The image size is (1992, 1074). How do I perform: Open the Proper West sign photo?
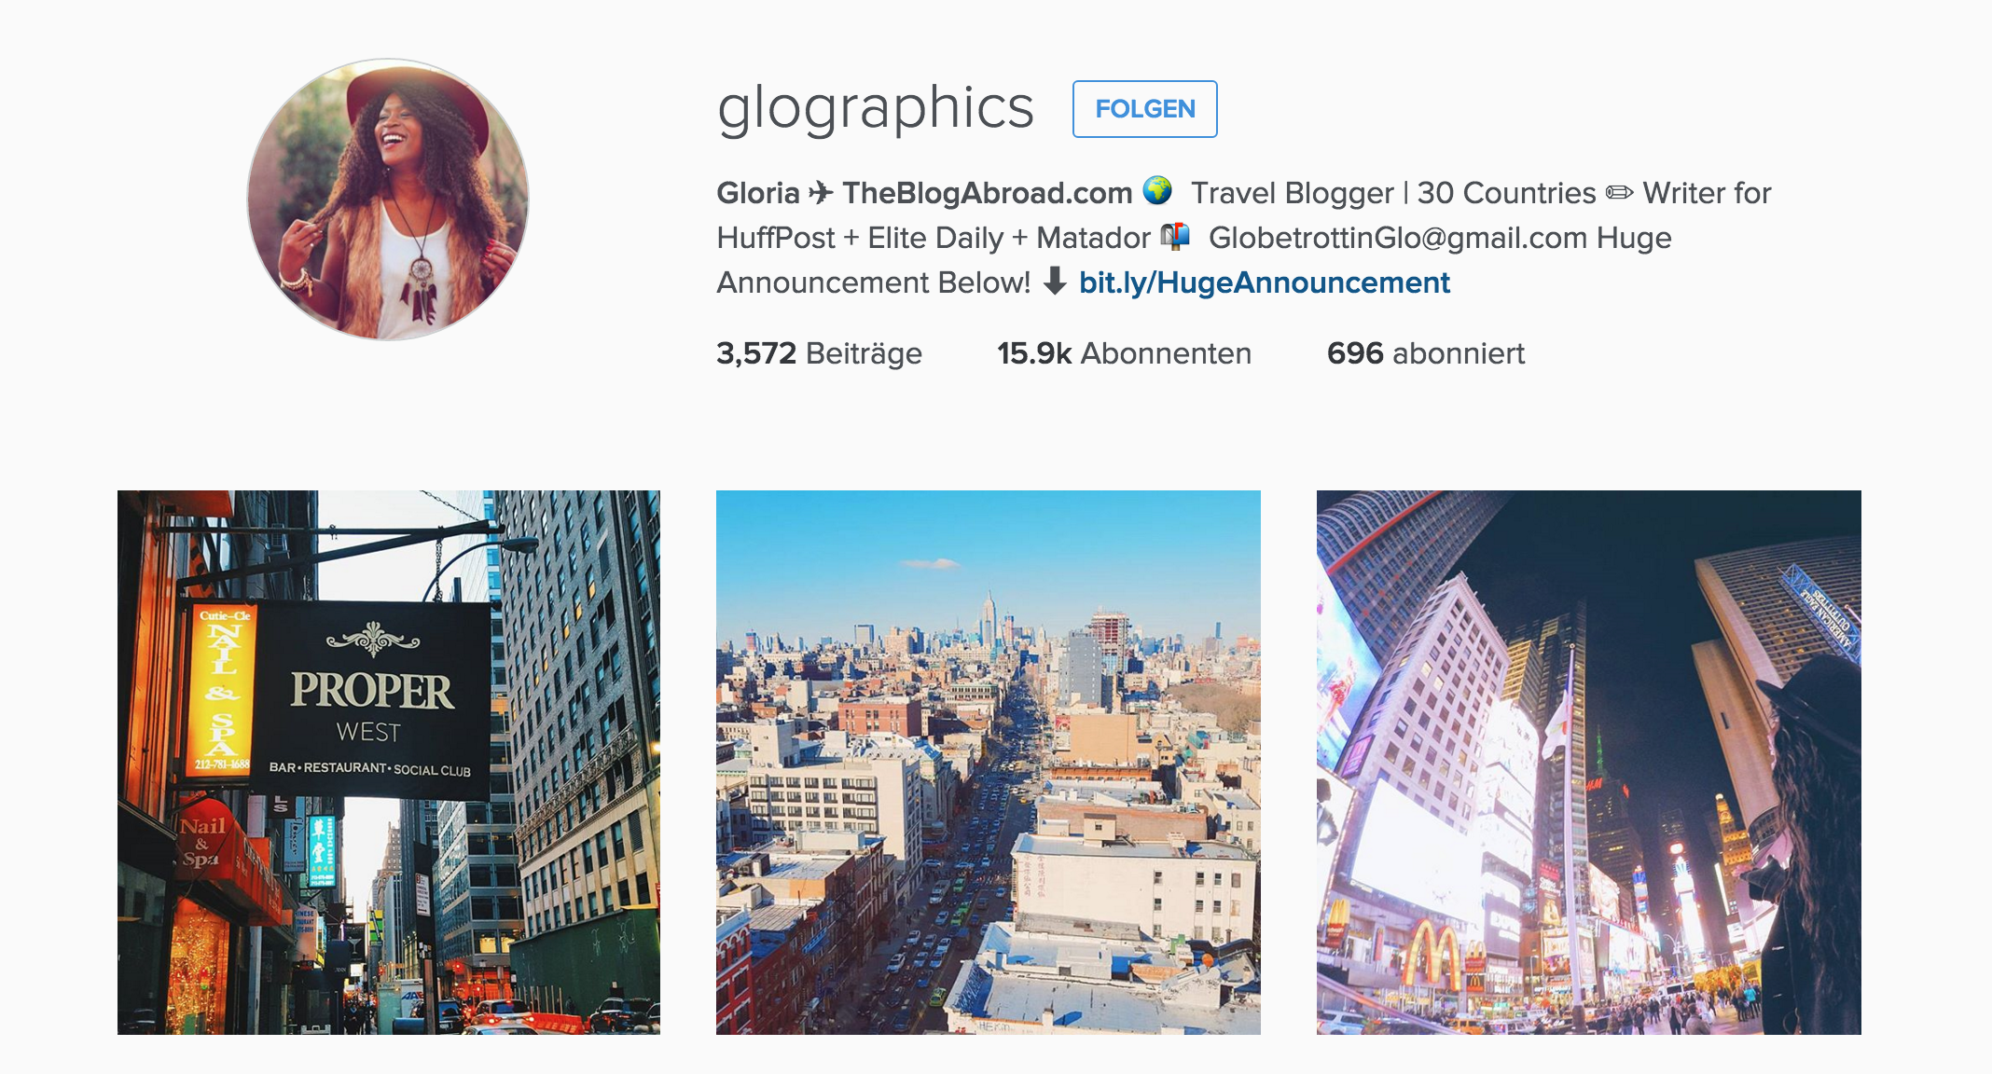point(389,763)
